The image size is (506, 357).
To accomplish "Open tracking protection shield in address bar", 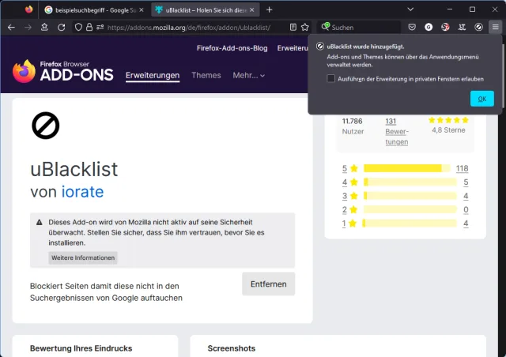I will [78, 28].
